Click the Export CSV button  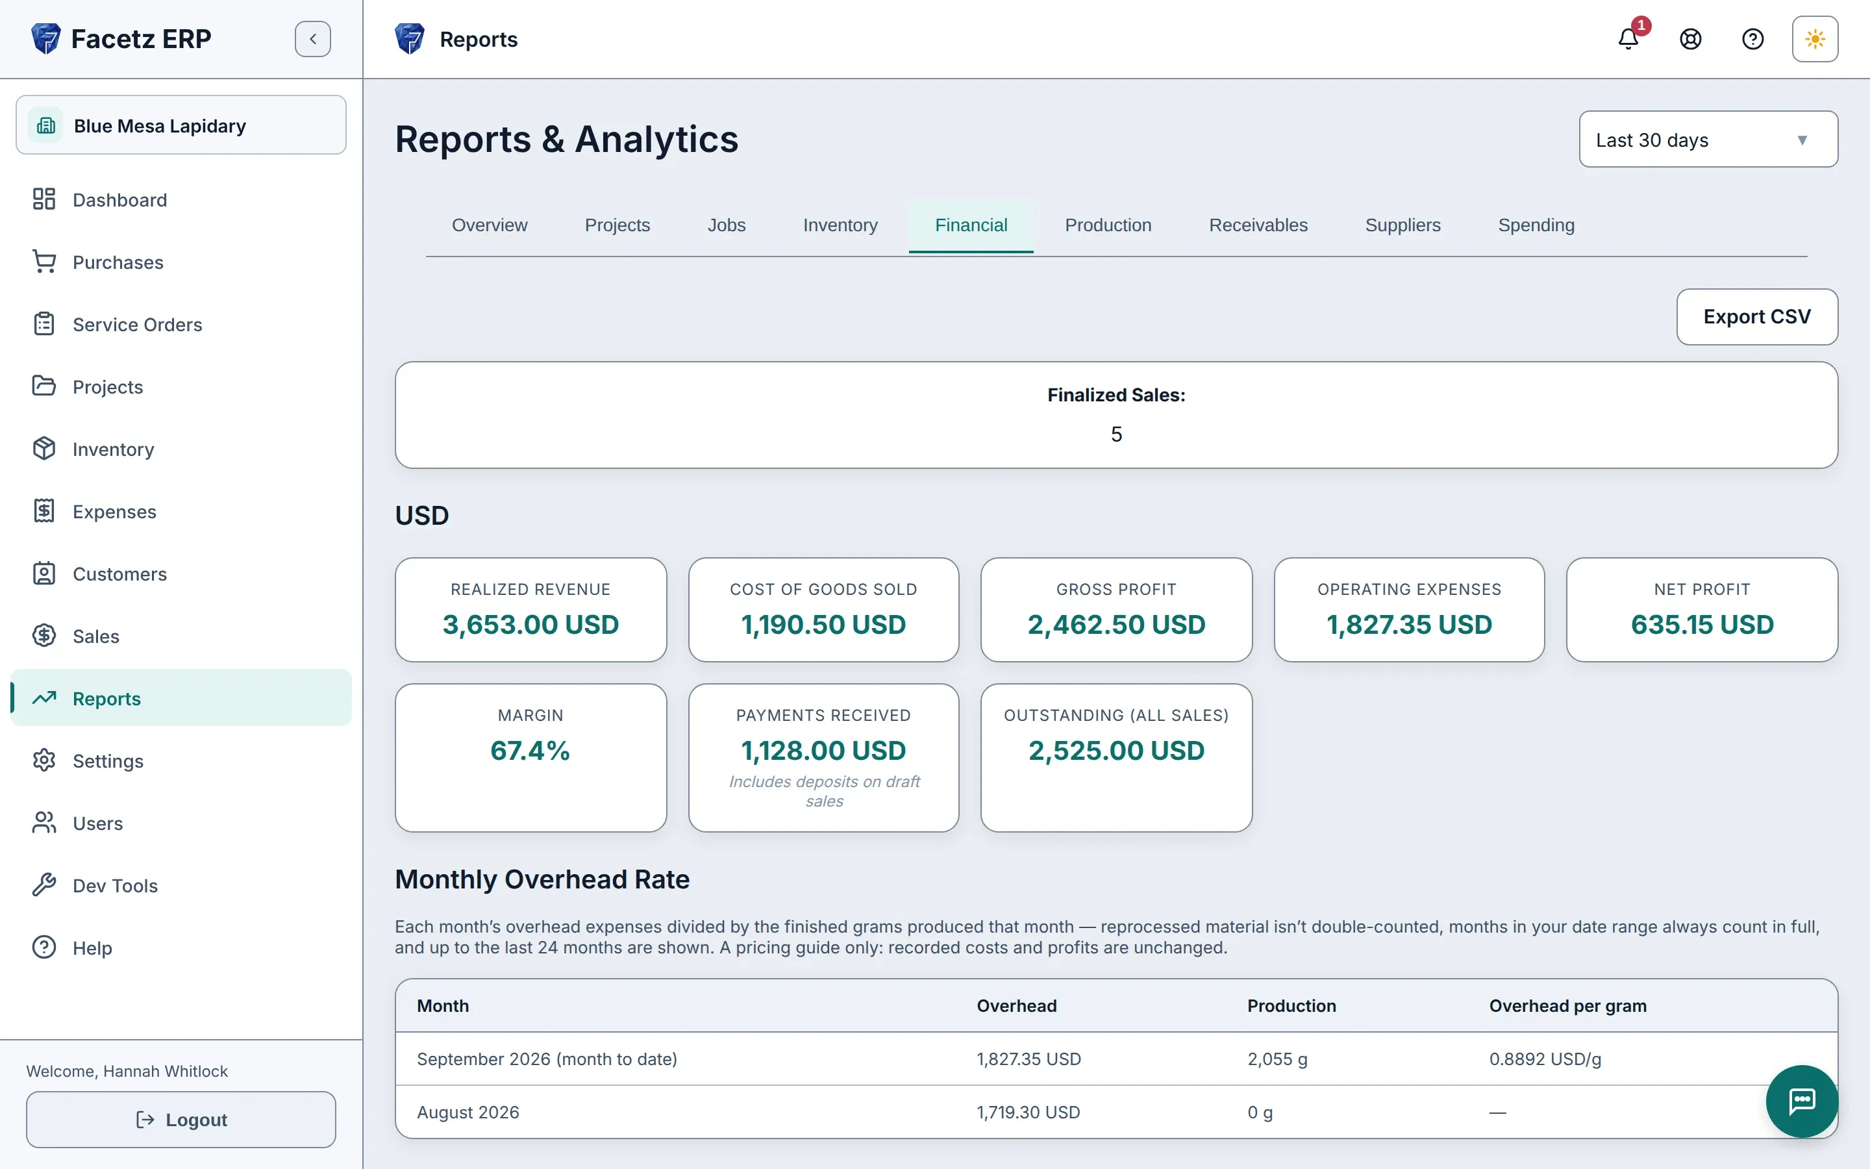coord(1757,317)
